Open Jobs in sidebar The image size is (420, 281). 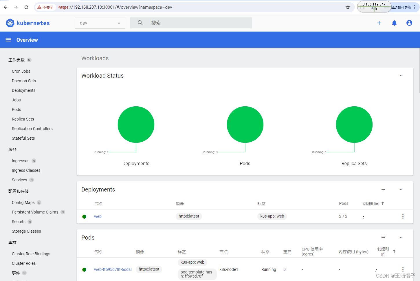(x=16, y=100)
